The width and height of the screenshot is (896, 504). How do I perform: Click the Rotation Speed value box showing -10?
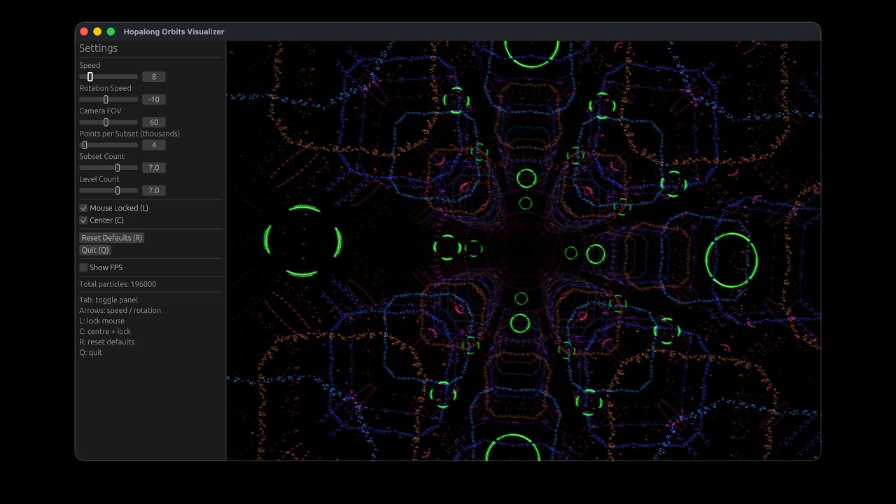pyautogui.click(x=153, y=99)
